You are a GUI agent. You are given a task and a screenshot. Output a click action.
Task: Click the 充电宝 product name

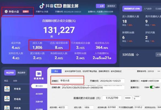[17, 89]
